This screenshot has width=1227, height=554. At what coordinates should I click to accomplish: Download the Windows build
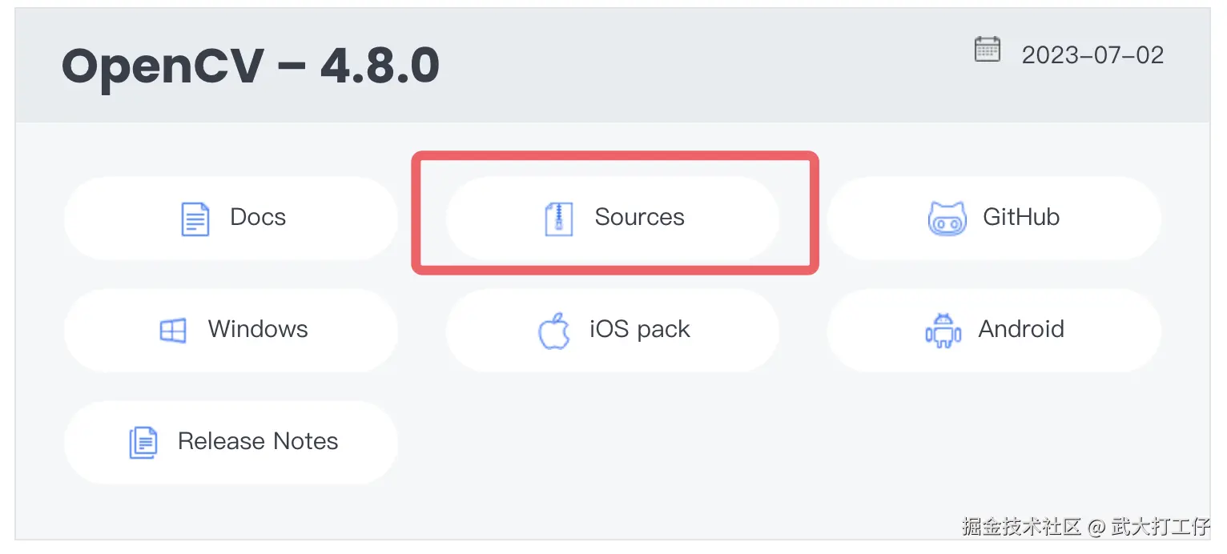pyautogui.click(x=231, y=330)
